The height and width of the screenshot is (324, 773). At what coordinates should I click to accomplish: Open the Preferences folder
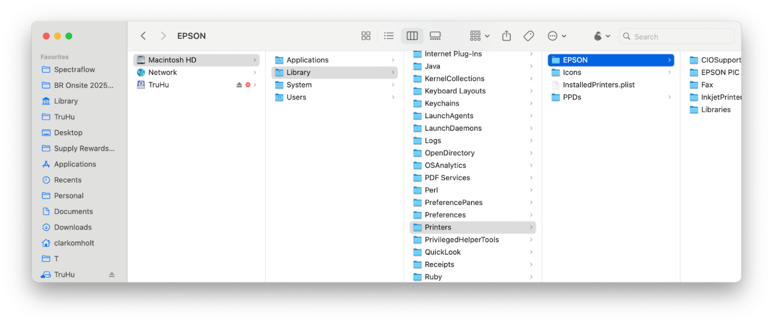[x=445, y=215]
